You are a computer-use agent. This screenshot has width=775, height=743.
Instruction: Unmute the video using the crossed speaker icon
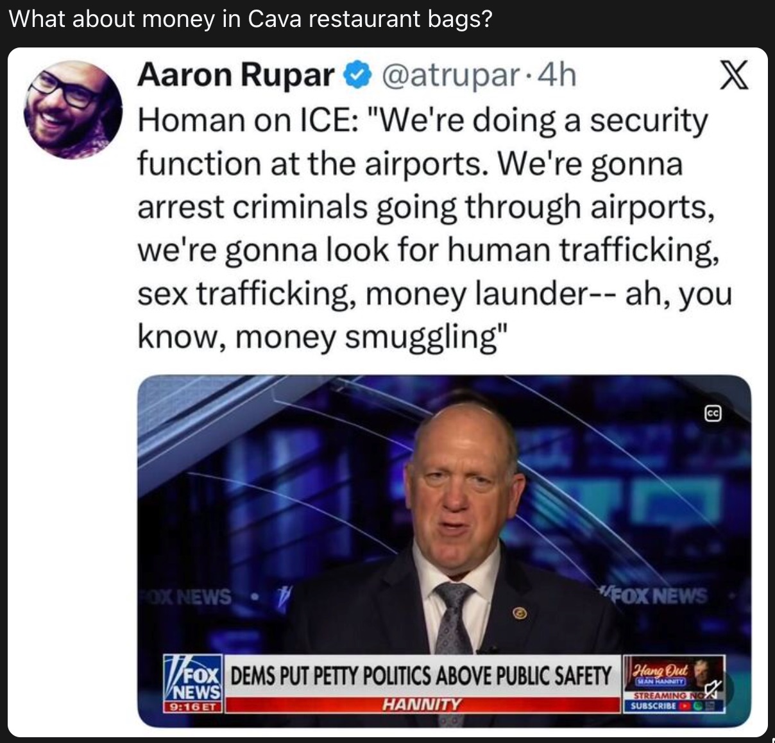pos(712,689)
